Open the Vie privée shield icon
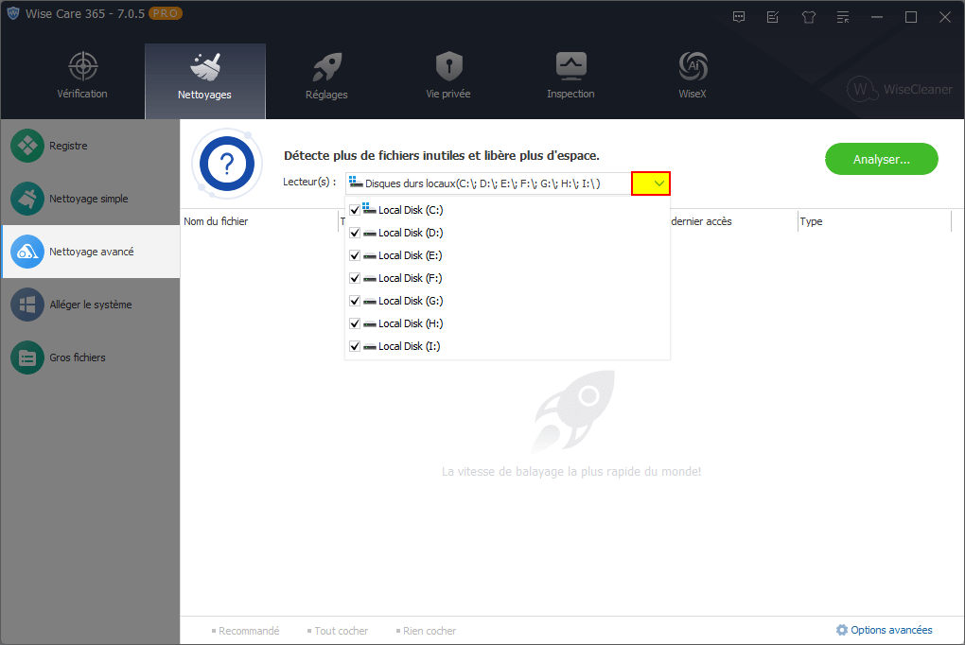 (448, 66)
